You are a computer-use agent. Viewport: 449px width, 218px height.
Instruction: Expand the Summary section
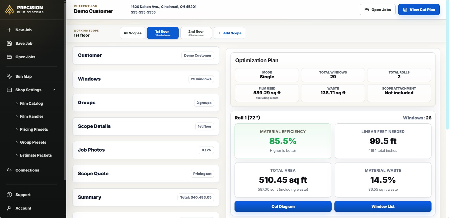coord(146,197)
